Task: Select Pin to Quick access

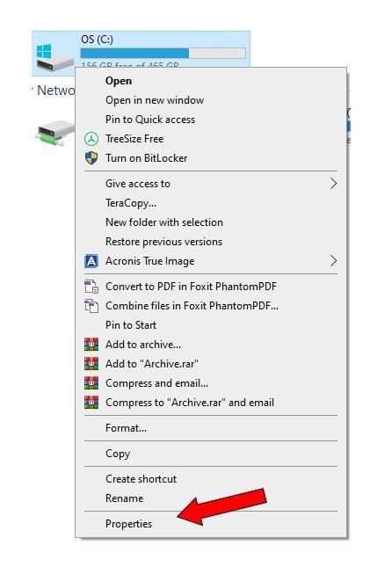Action: (x=150, y=120)
